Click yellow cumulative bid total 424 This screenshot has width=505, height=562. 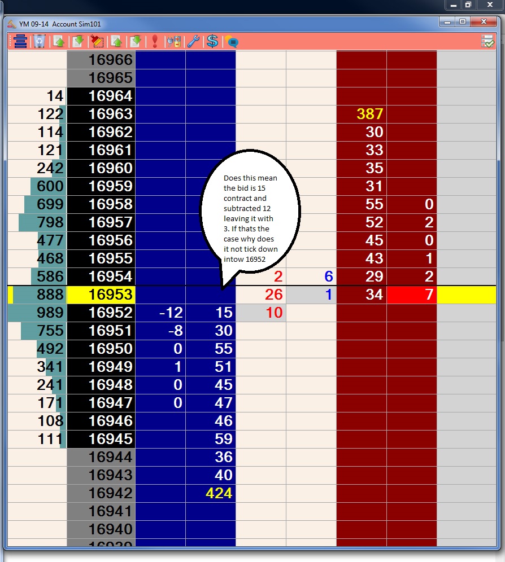pyautogui.click(x=211, y=493)
